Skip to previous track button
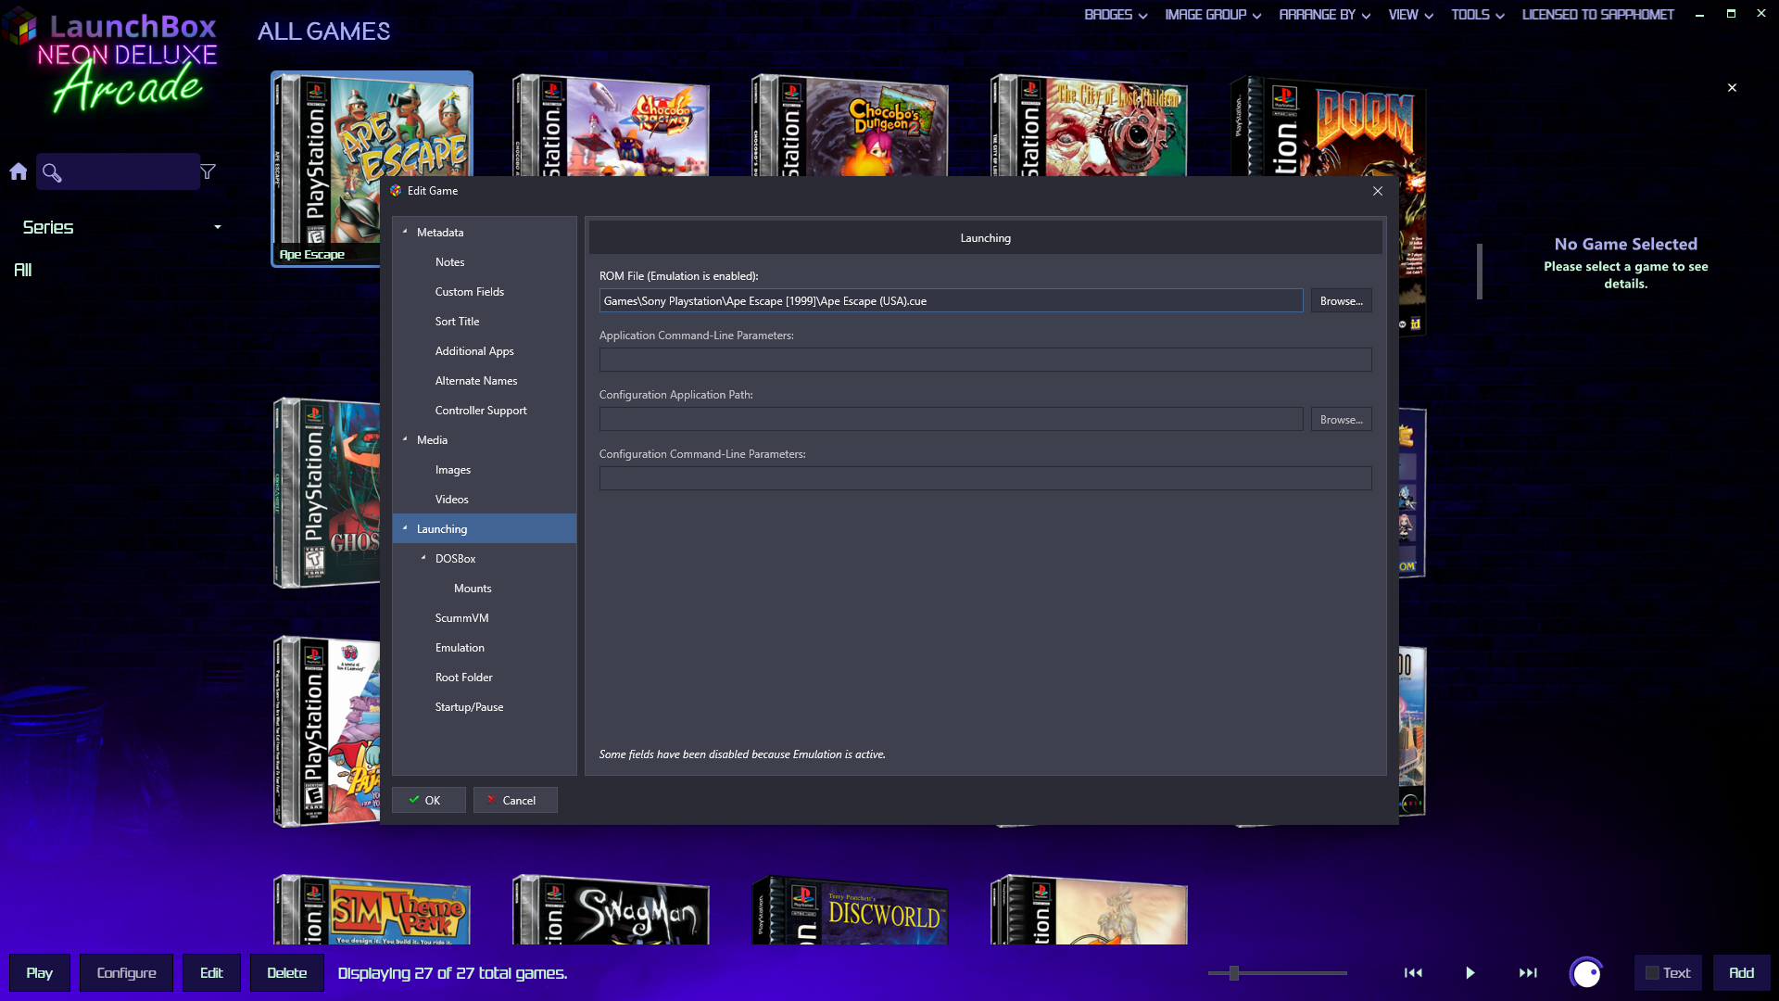Screen dimensions: 1779x1001 click(1413, 973)
